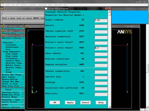This screenshot has height=111, width=149.
Task: Click the ANSYS Input command entry field
Action: click(x=23, y=21)
